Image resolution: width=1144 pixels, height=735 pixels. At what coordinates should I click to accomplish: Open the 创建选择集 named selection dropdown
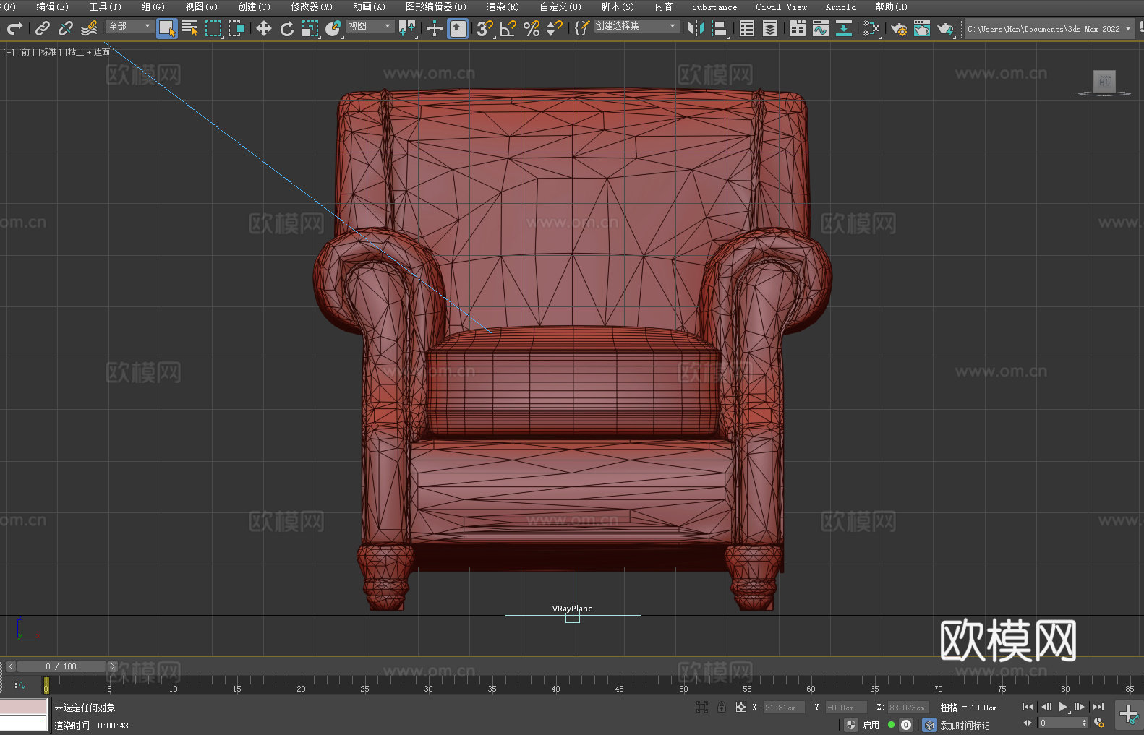tap(636, 26)
